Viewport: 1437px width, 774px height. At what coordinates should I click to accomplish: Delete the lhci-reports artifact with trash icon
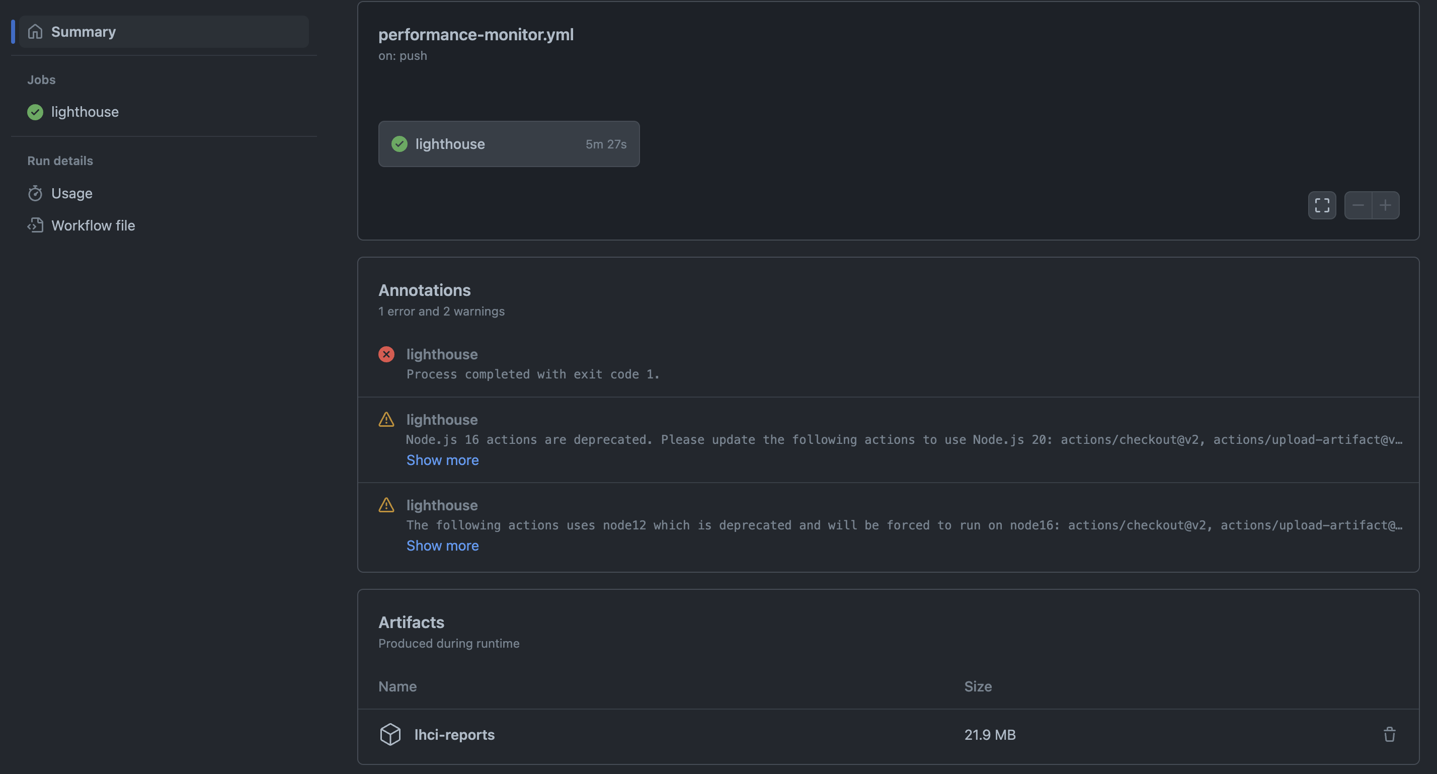pos(1389,734)
